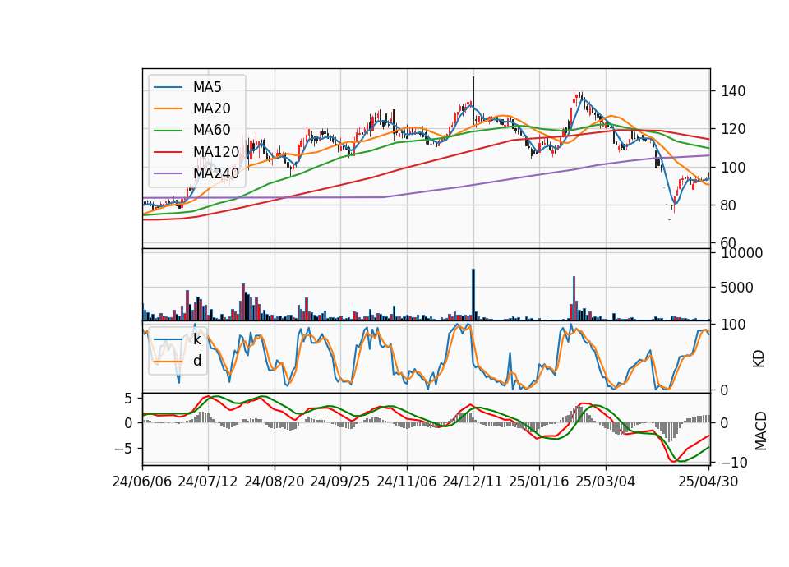Click the MA60 legend label

211,130
